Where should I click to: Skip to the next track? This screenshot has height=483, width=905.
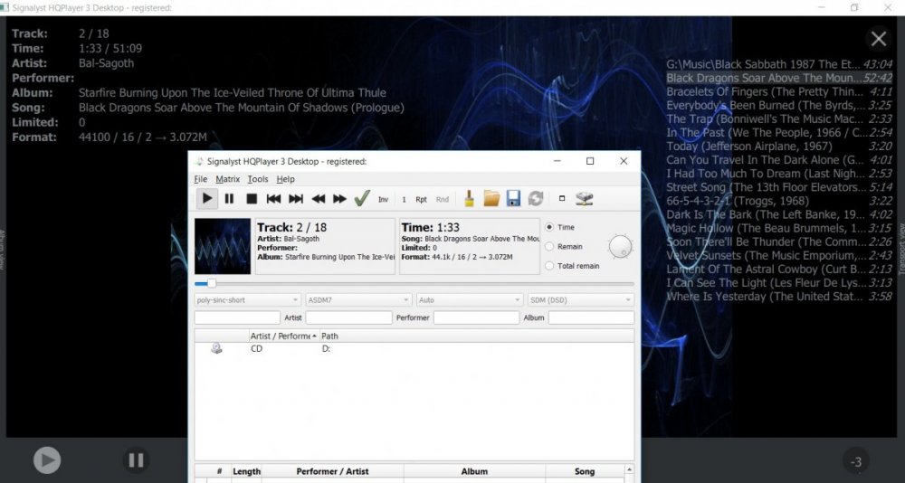point(296,199)
